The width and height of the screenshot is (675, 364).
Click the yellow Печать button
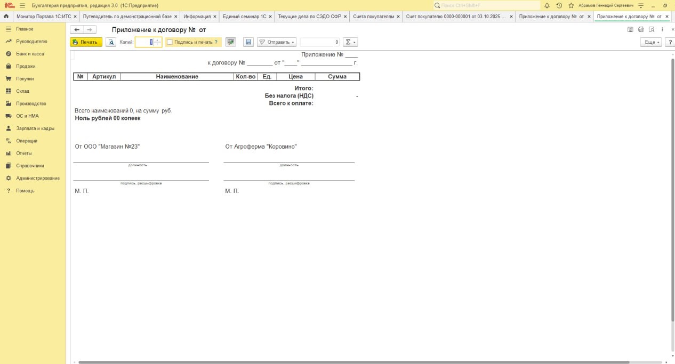point(86,42)
